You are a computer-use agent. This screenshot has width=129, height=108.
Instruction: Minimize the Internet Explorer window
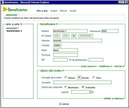tap(120, 2)
